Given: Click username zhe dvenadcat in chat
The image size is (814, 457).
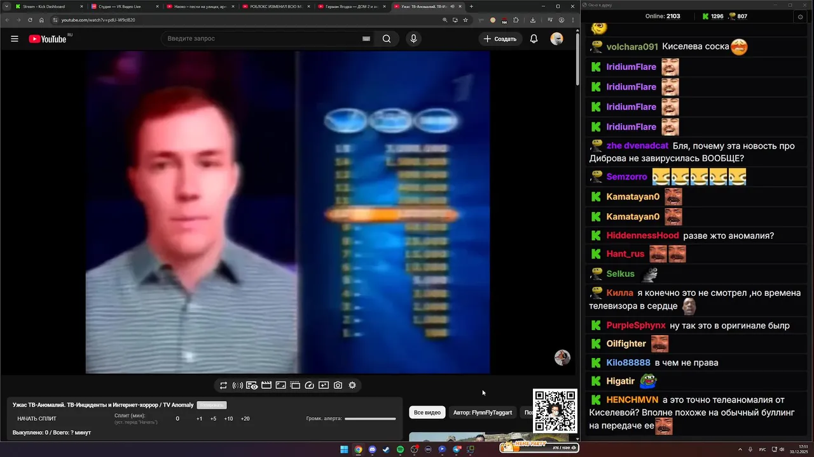Looking at the screenshot, I should 637,146.
